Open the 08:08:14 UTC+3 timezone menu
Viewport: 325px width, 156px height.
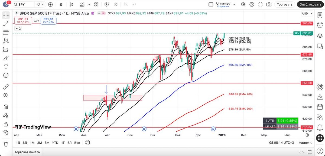coord(282,142)
